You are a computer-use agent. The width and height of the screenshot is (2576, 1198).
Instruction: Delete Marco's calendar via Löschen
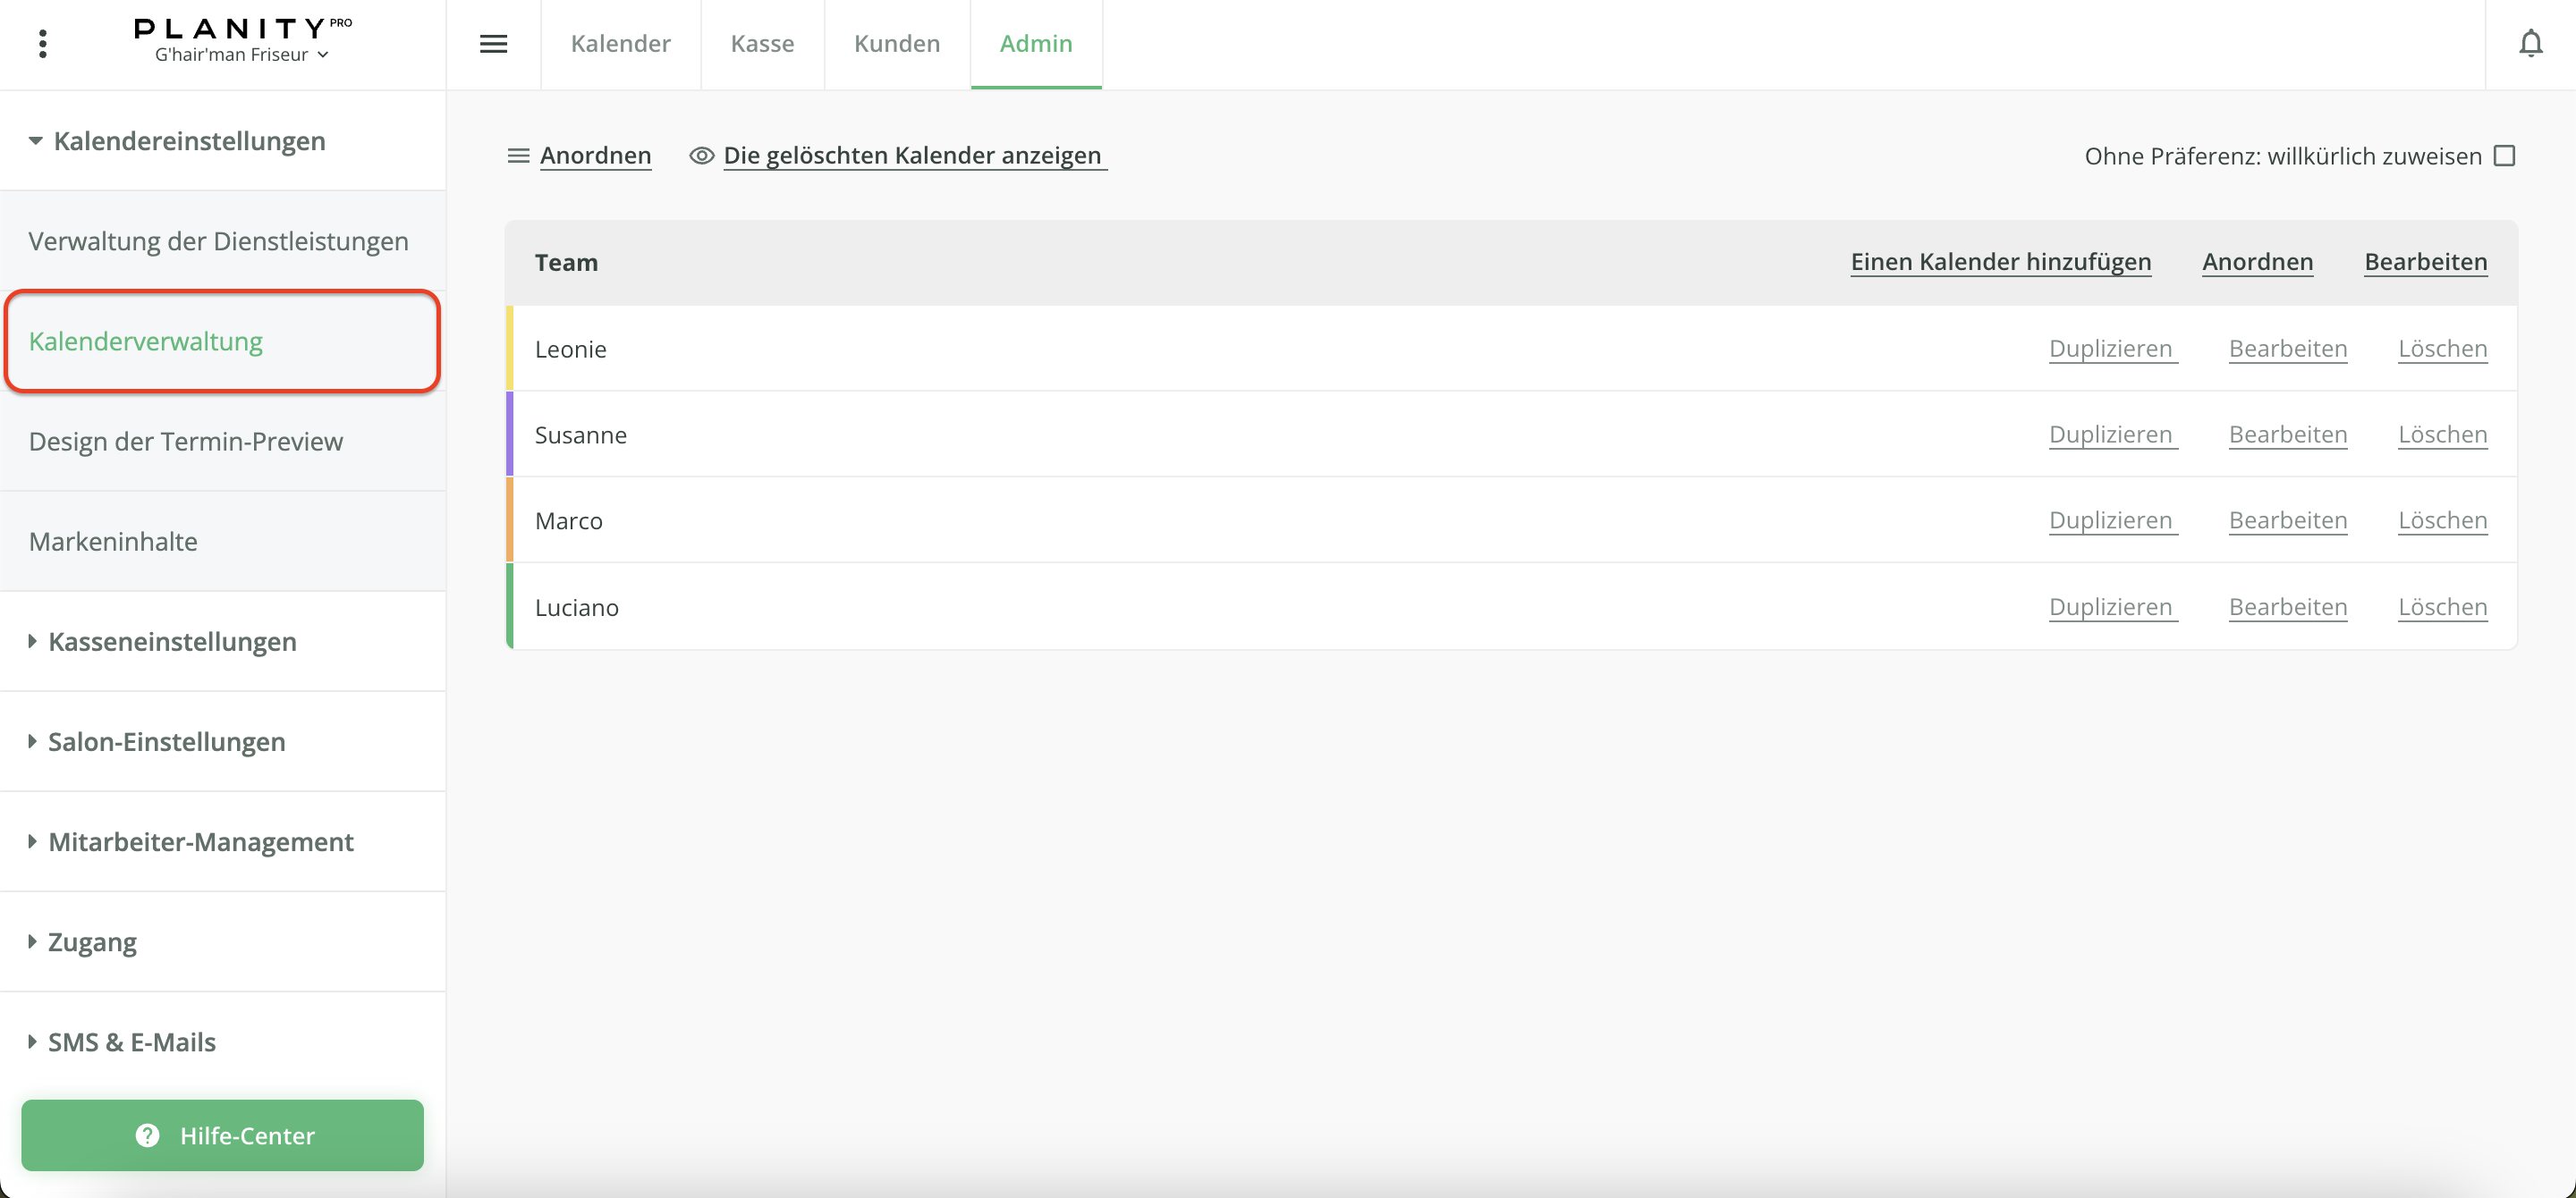2442,520
